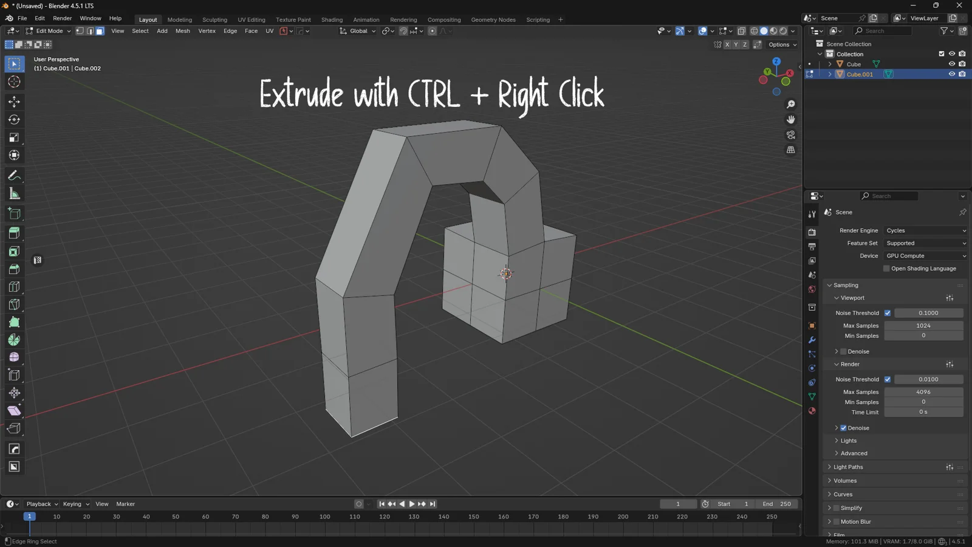The width and height of the screenshot is (972, 547).
Task: Open the Global transform orientation dropdown
Action: coord(358,31)
